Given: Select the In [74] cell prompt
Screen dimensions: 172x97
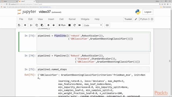Looking at the screenshot, I should click(x=30, y=56).
